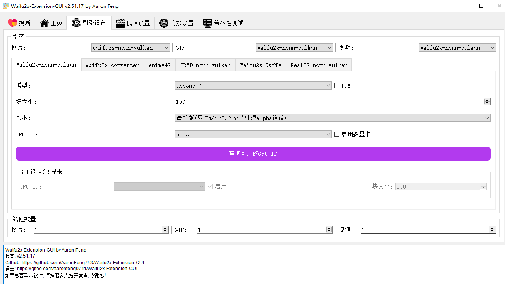This screenshot has width=505, height=284.
Task: Click the 捐赠 heart icon
Action: (x=12, y=23)
